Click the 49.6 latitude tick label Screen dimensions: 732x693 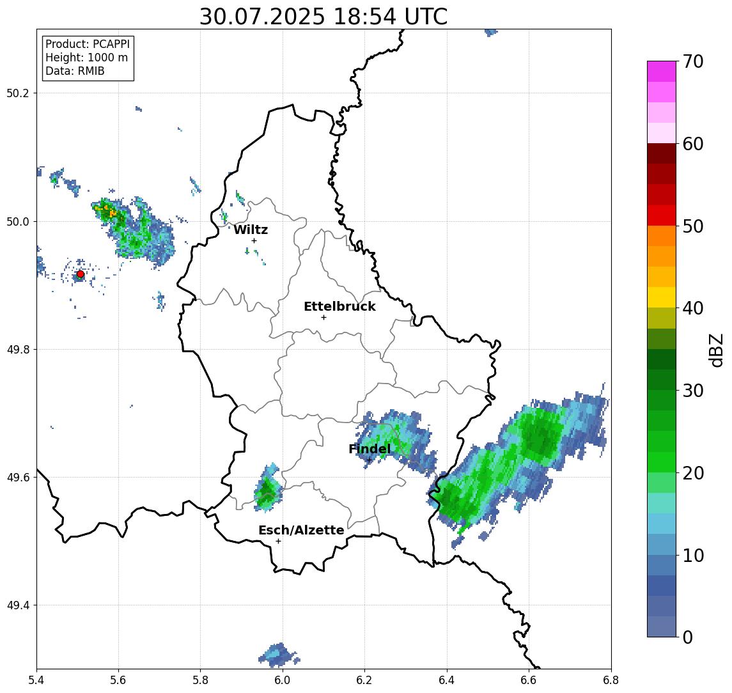(18, 478)
